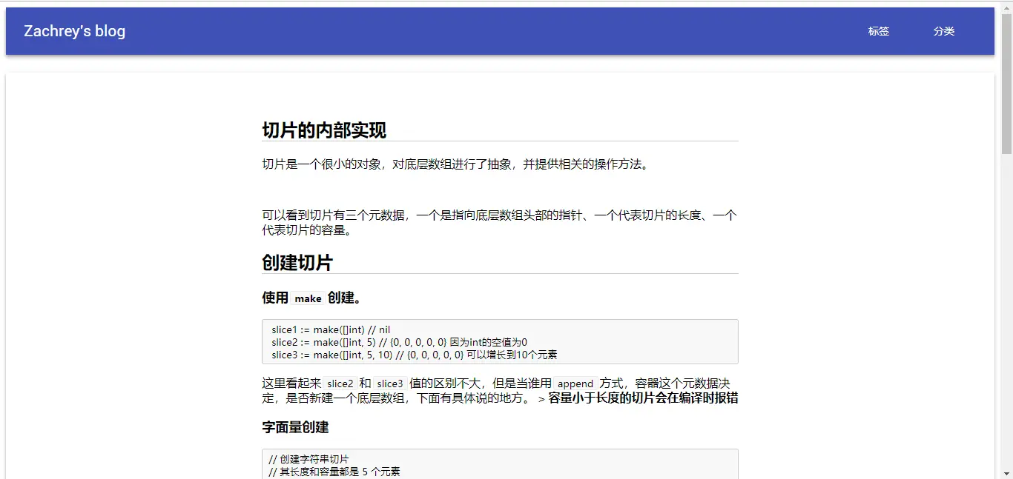This screenshot has width=1013, height=479.
Task: Select the heading 切片的内部实现
Action: coord(323,130)
